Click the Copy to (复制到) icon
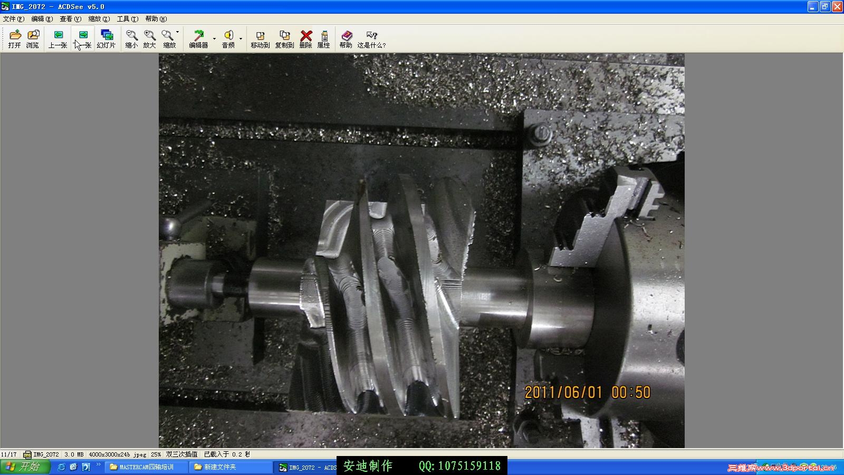The image size is (844, 475). click(x=284, y=39)
